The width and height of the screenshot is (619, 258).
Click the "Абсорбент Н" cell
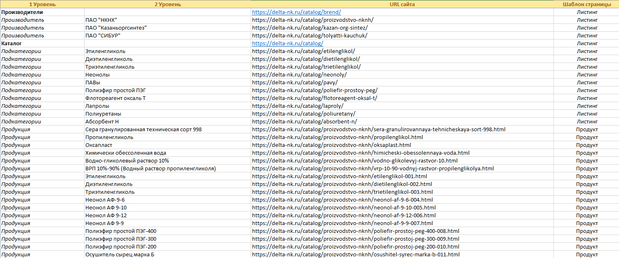102,122
